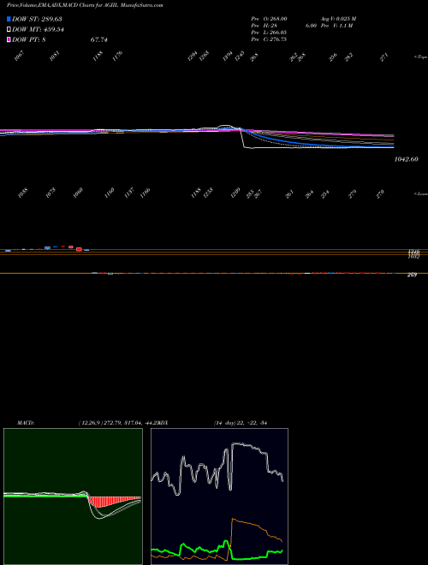Image resolution: width=428 pixels, height=565 pixels.
Task: Click the 'Pre V: 1.1 M' volume text
Action: tap(336, 26)
